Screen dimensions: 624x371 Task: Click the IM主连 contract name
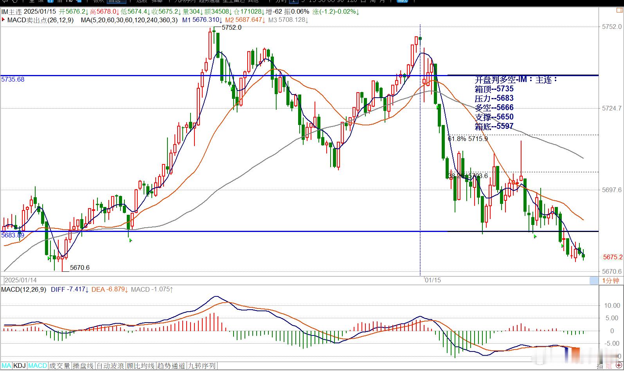[x=11, y=12]
